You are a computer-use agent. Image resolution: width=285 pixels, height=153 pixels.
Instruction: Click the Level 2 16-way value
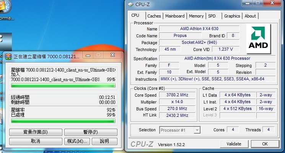coord(266,109)
